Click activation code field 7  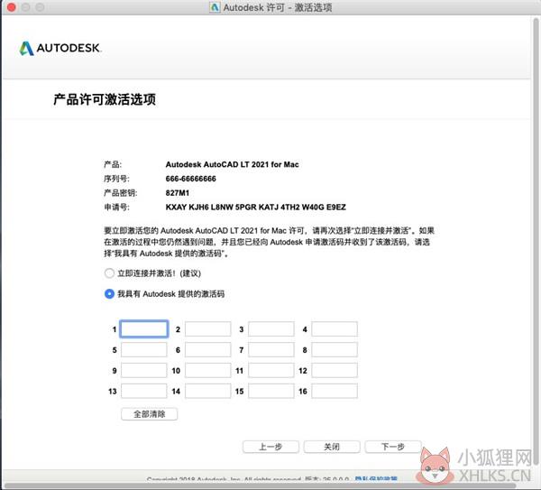271,350
